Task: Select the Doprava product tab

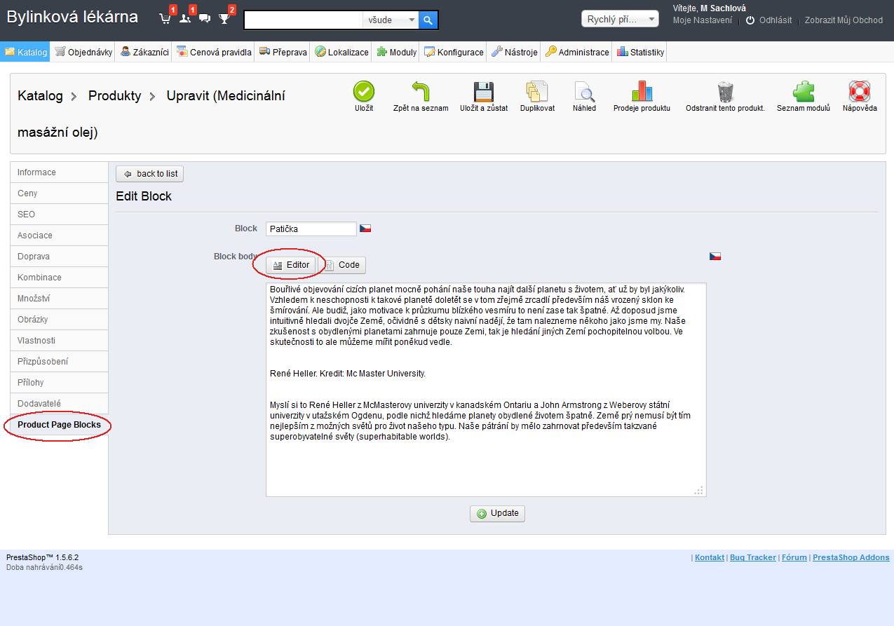Action: tap(60, 257)
